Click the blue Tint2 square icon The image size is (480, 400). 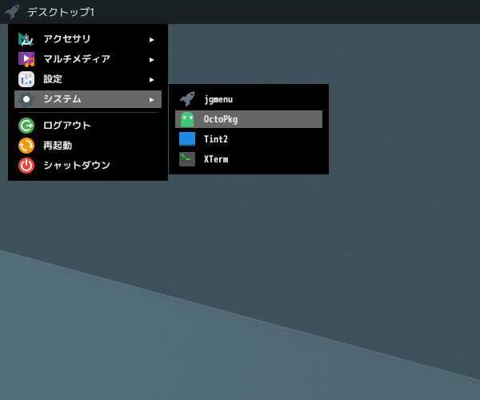pos(187,139)
